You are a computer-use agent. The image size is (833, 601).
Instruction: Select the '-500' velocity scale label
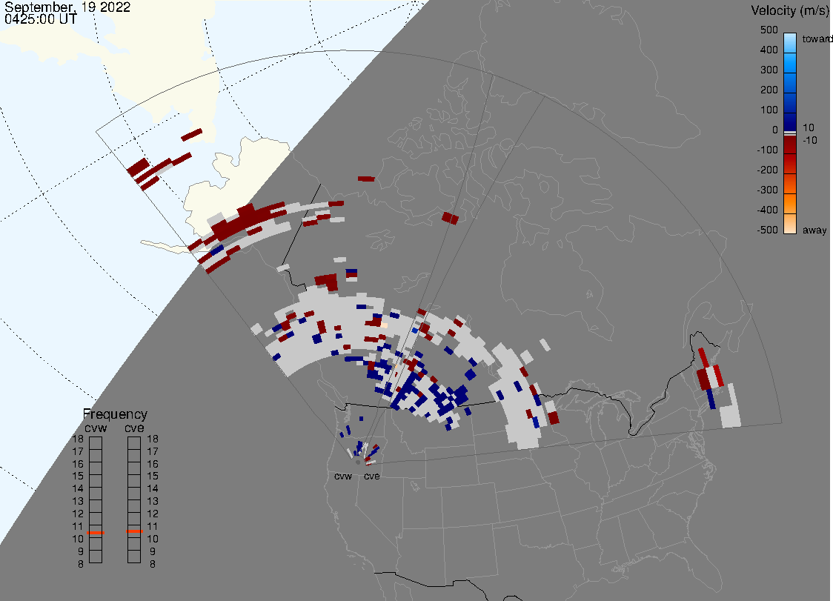point(767,230)
